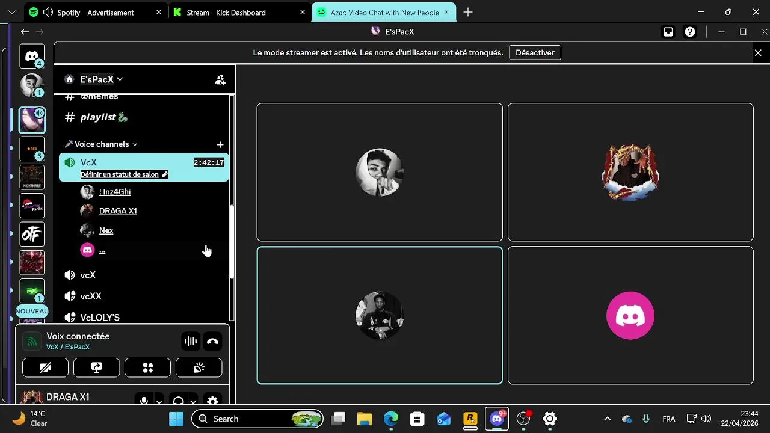
Task: Open the green FX server icon
Action: 32,290
